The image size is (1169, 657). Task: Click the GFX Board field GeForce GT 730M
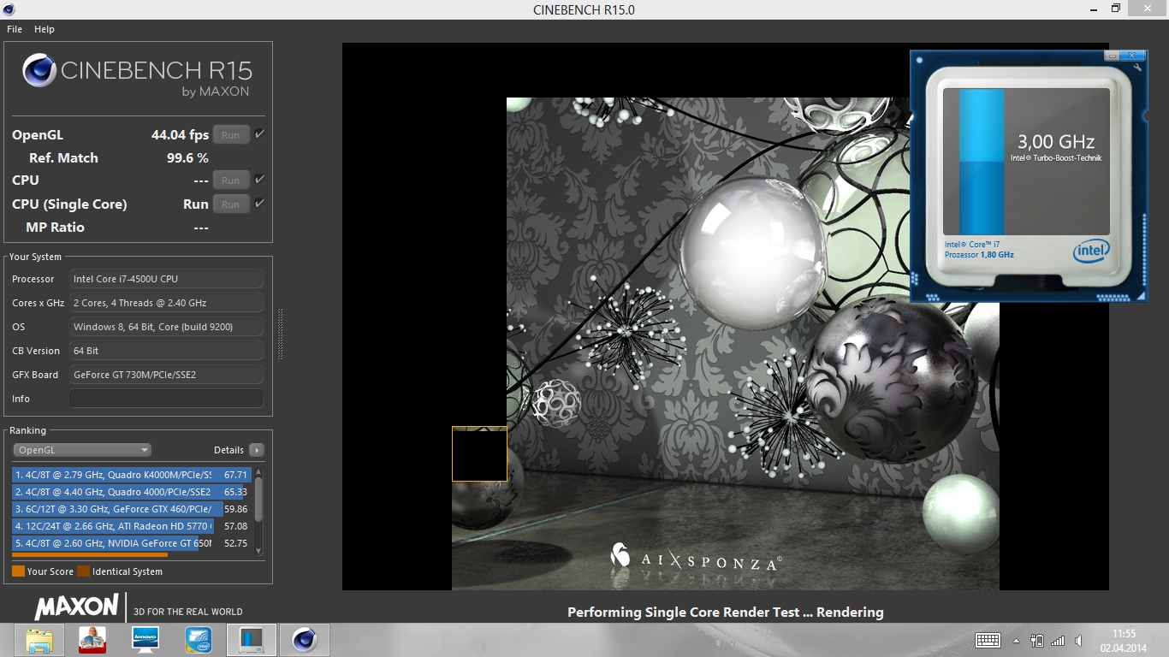point(166,375)
